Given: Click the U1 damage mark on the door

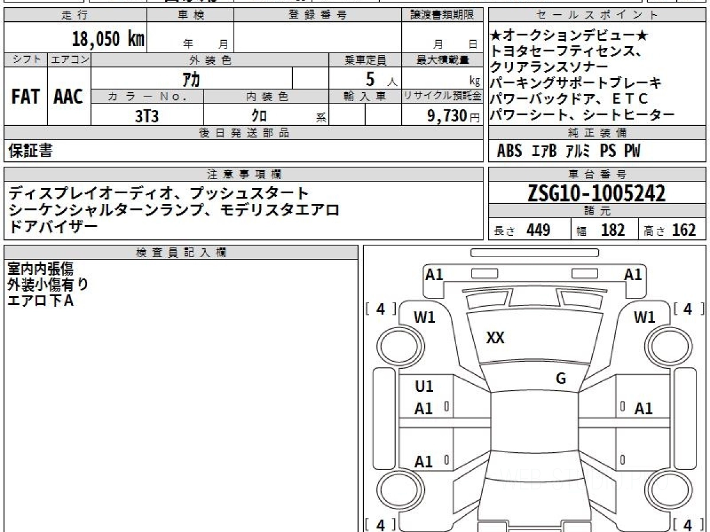Looking at the screenshot, I should point(424,387).
